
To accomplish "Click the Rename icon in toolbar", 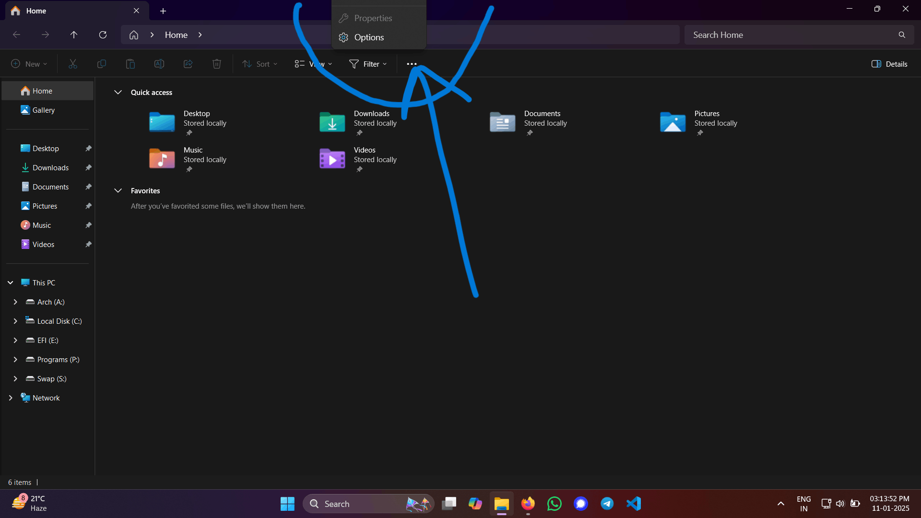I will coord(159,64).
